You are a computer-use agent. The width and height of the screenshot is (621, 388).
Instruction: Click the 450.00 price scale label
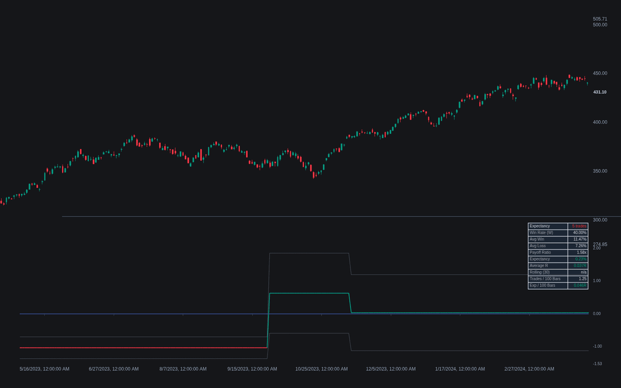click(x=600, y=73)
